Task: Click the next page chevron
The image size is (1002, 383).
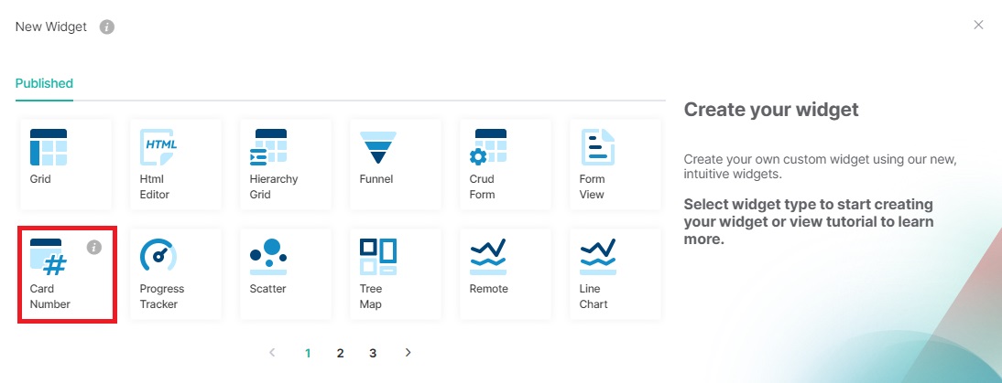Action: click(408, 352)
